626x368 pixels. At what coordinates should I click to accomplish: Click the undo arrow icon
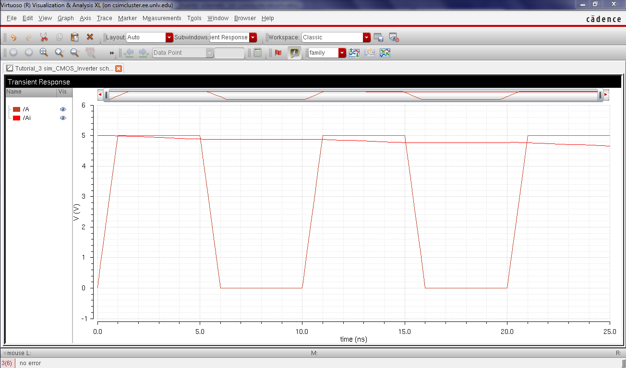(x=13, y=37)
